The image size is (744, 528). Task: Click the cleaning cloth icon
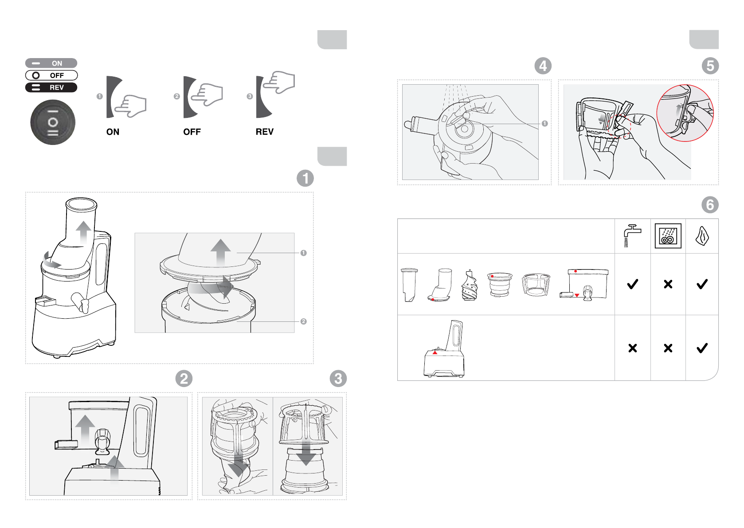tap(702, 236)
